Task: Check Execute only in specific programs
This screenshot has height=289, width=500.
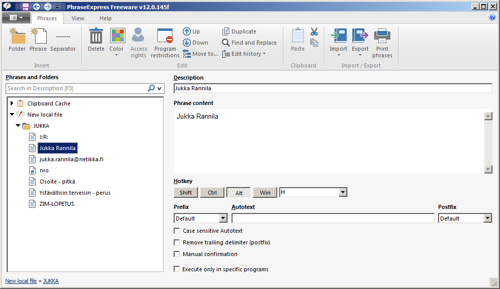Action: (177, 269)
